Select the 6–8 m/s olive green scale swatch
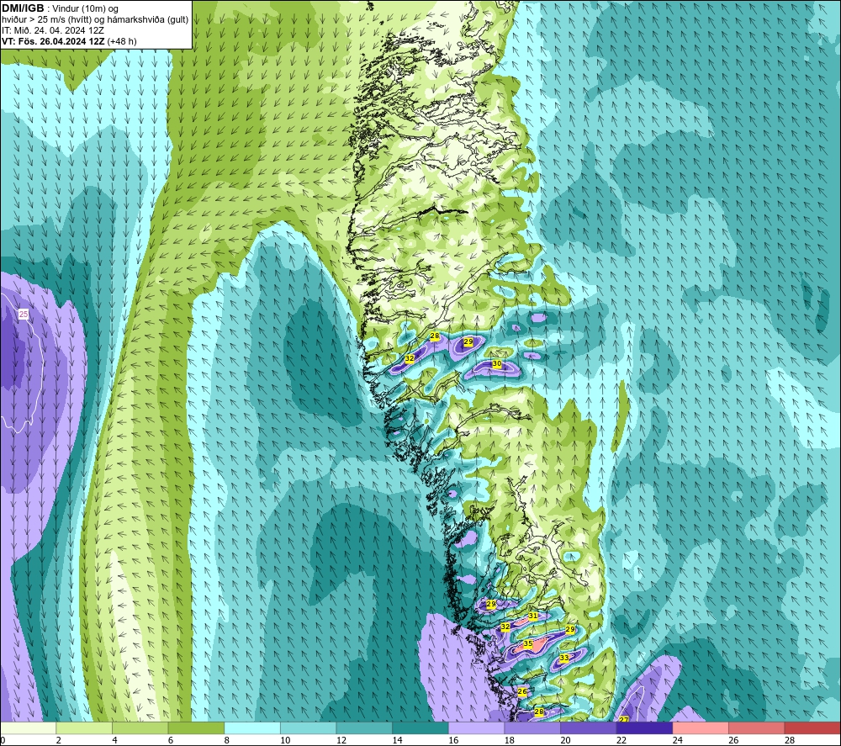The image size is (841, 746). click(196, 727)
